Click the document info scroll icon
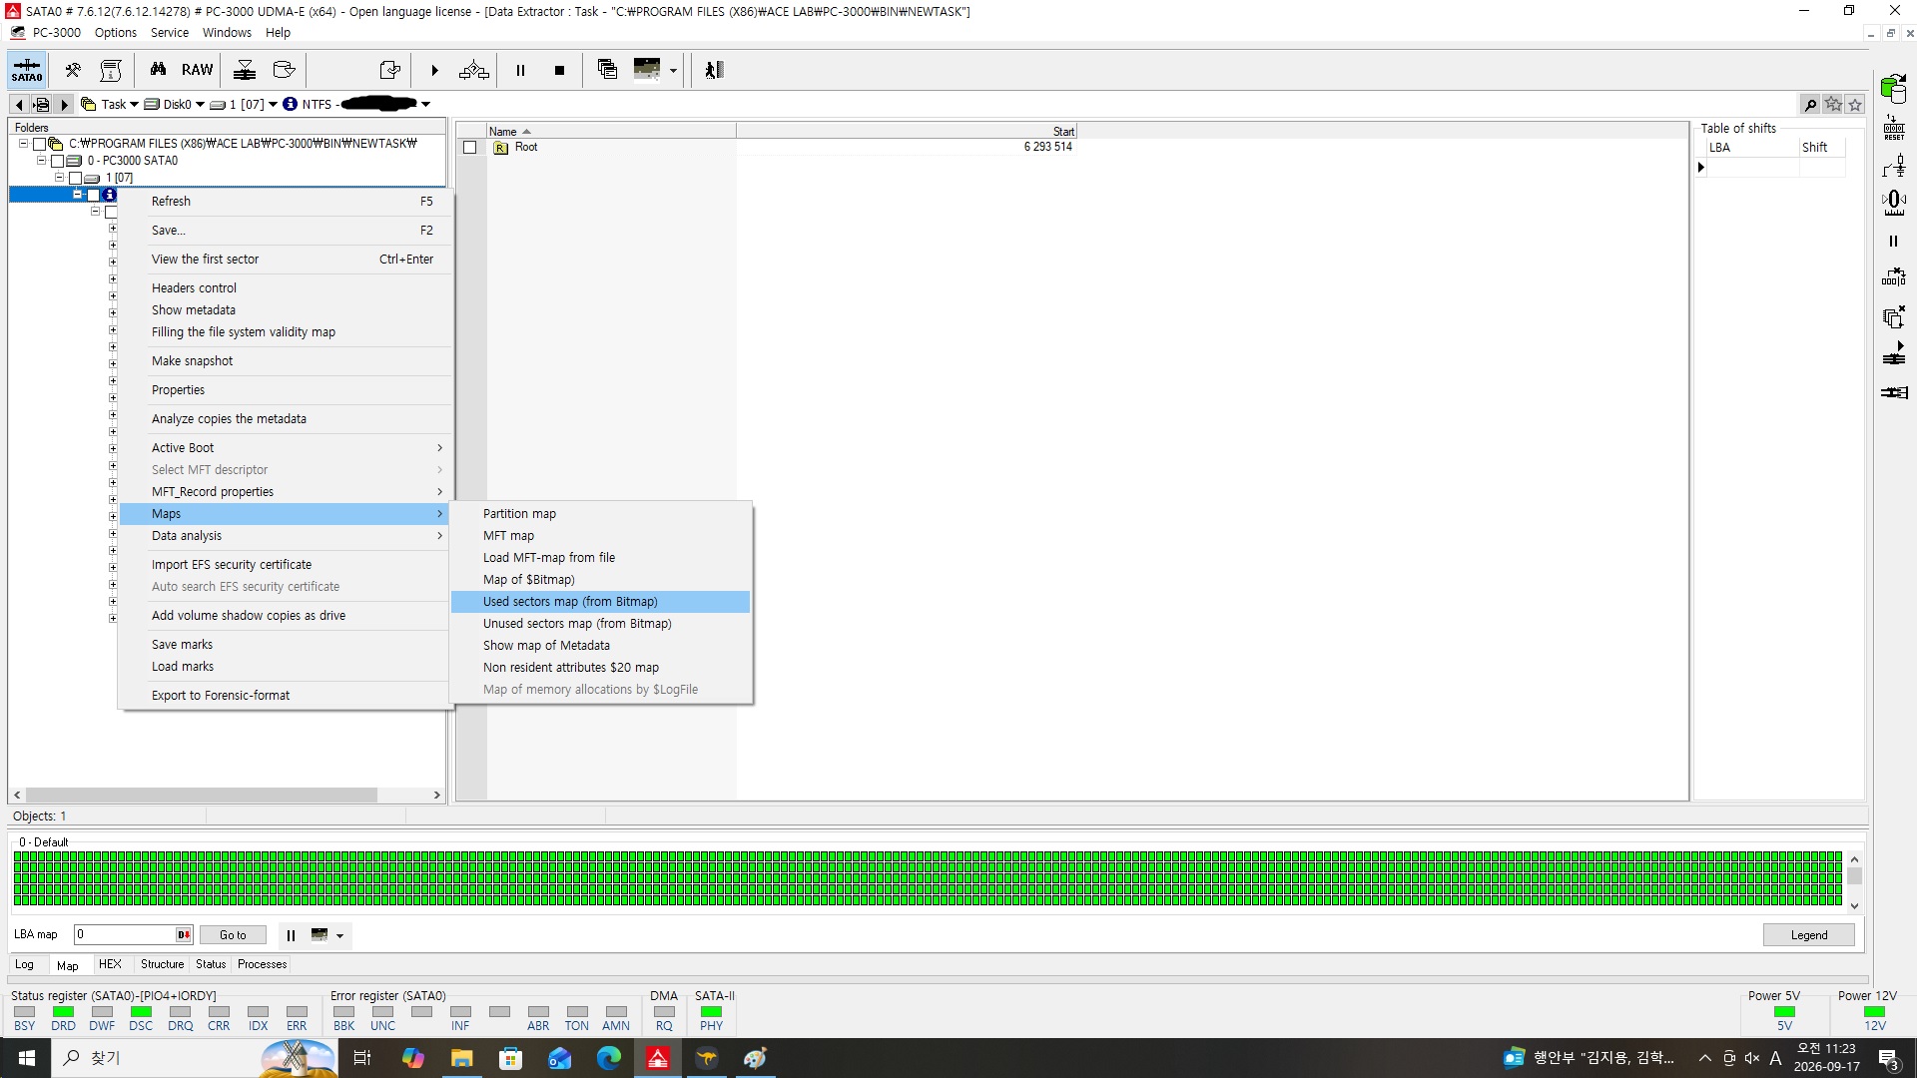Image resolution: width=1917 pixels, height=1078 pixels. pyautogui.click(x=111, y=70)
